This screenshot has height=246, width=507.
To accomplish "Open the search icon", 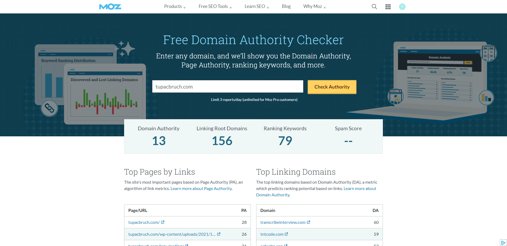I will pyautogui.click(x=374, y=7).
